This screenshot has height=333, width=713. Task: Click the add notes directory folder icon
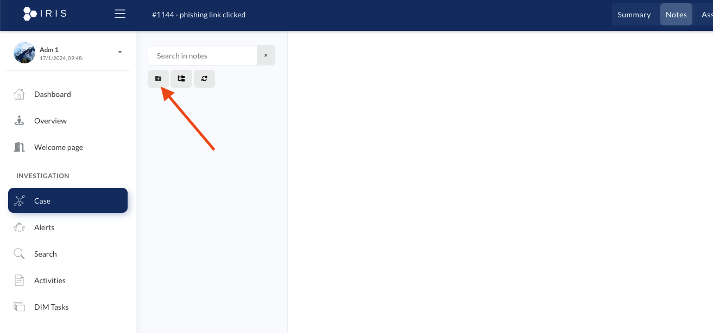pos(158,79)
